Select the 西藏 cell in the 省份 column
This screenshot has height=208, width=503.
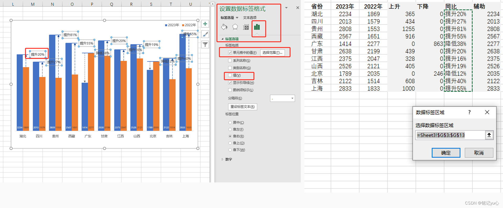click(x=318, y=36)
